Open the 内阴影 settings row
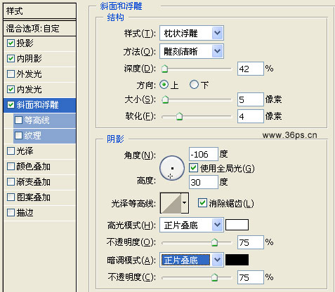 click(x=40, y=59)
